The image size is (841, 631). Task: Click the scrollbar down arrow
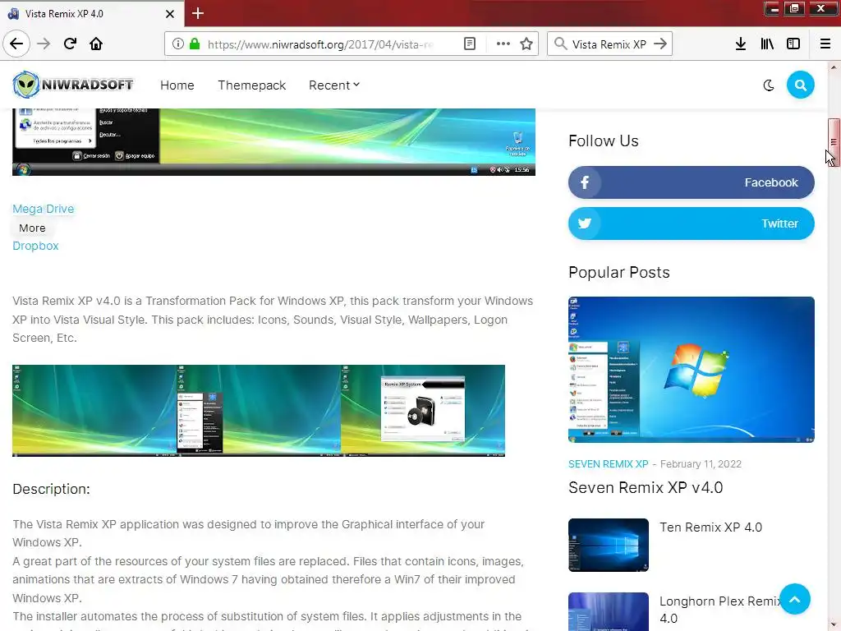point(834,625)
